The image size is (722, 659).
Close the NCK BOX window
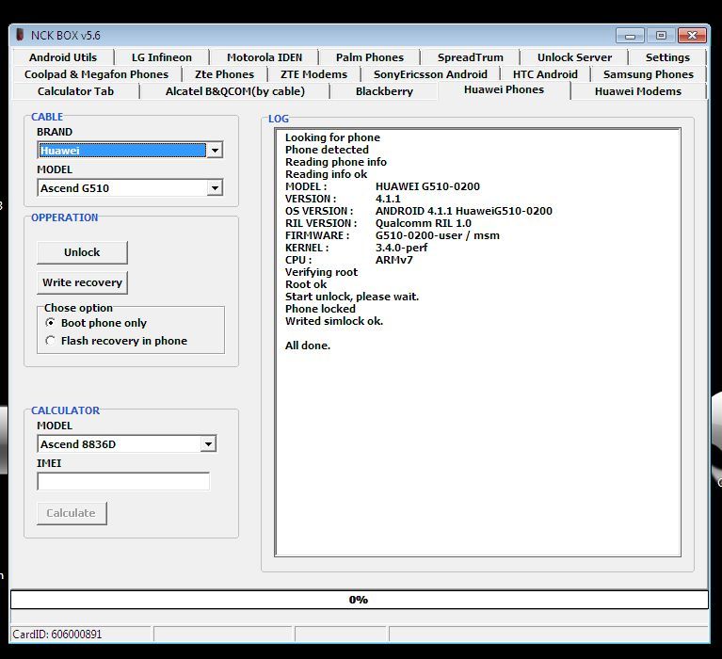pos(692,35)
